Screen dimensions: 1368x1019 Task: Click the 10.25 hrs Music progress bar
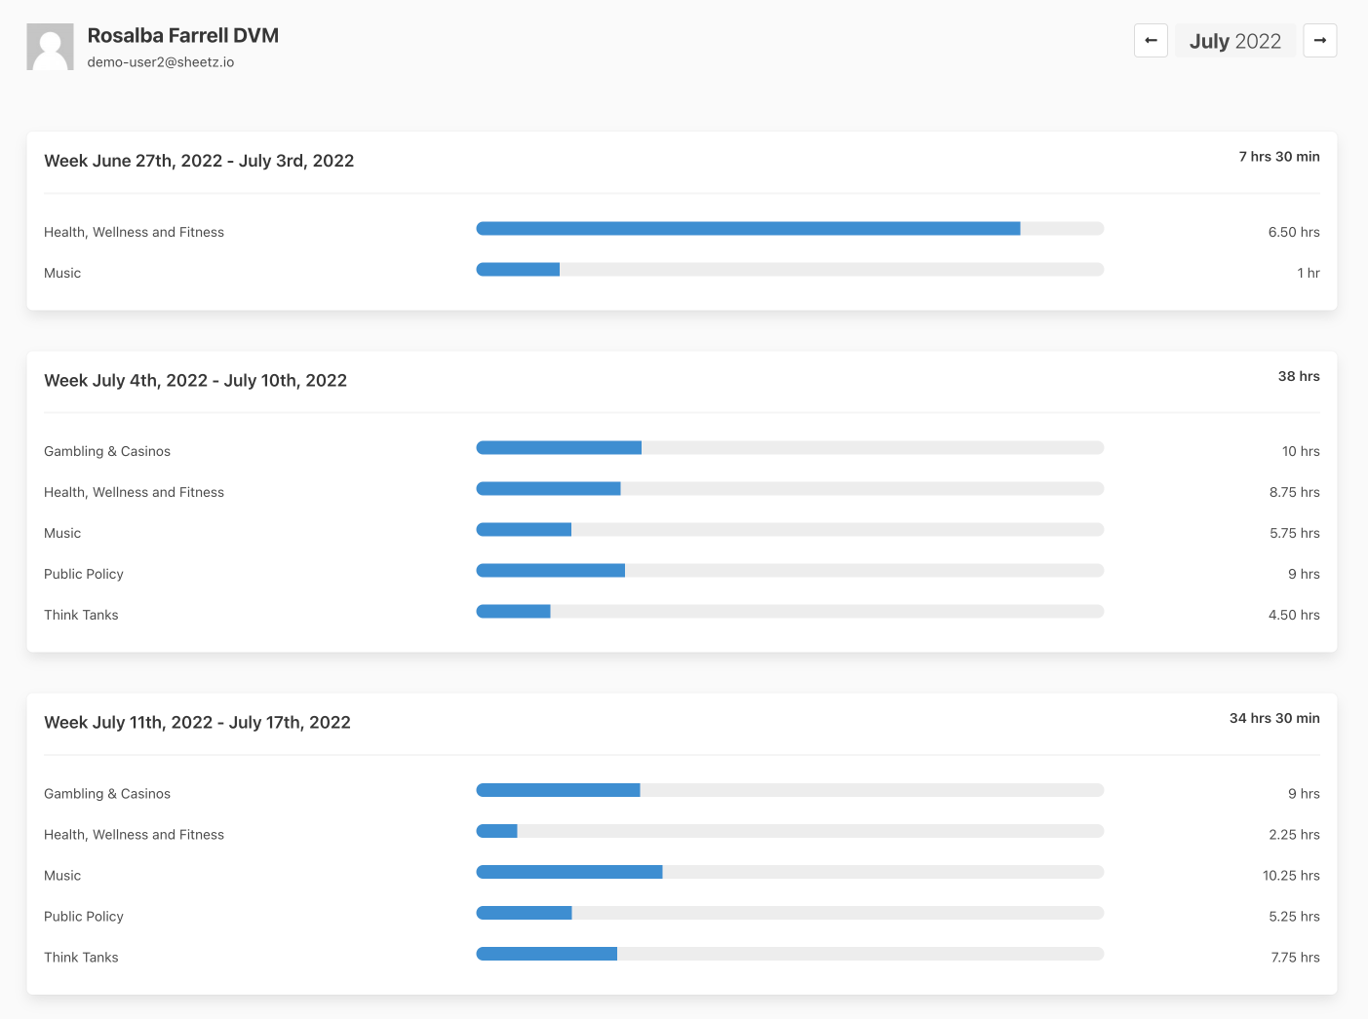click(789, 873)
